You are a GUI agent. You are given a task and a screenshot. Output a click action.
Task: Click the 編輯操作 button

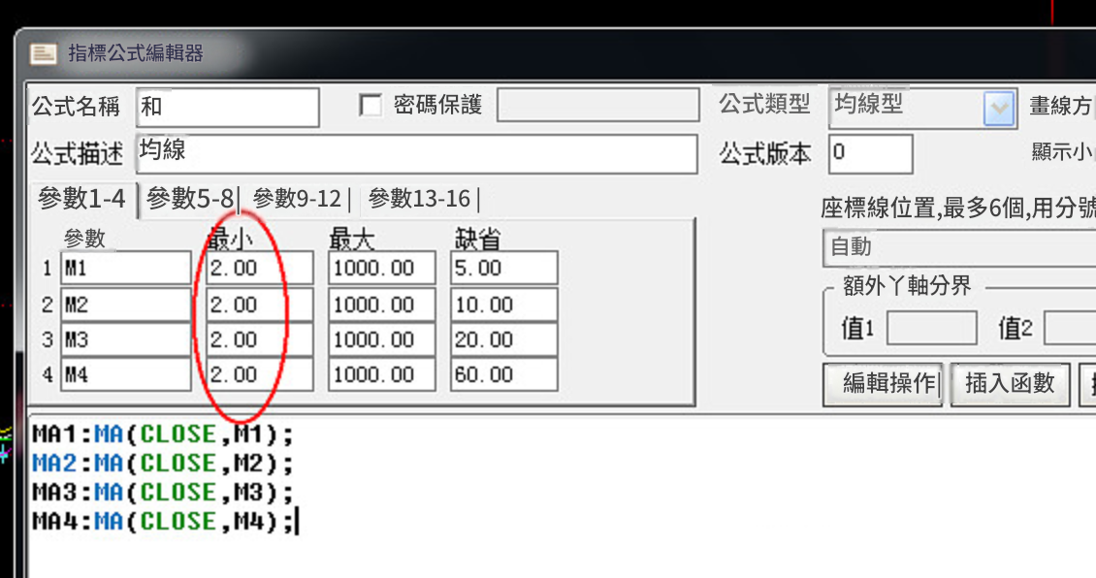883,384
